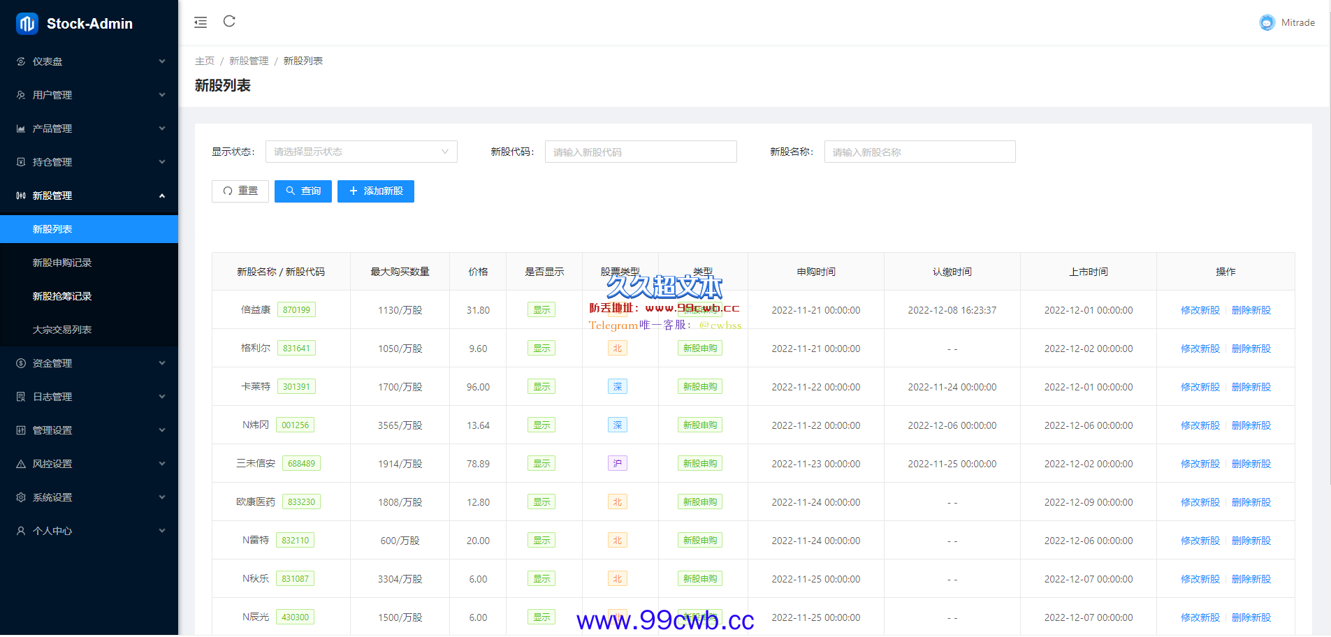
Task: Click 修改新股 for 格利尔
Action: click(1200, 349)
